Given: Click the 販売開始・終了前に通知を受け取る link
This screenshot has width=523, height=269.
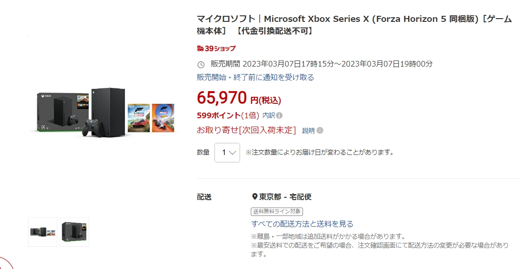Looking at the screenshot, I should pos(255,77).
